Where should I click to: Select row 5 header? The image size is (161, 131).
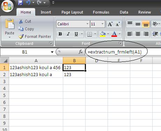point(5,95)
